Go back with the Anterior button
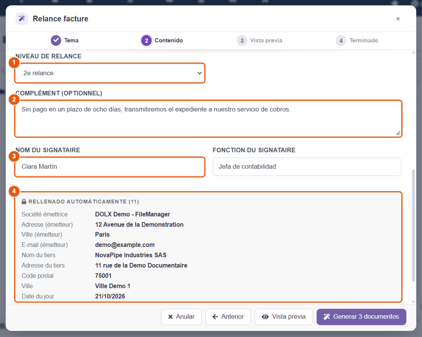 (228, 317)
